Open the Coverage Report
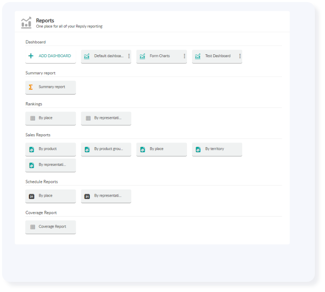Image resolution: width=325 pixels, height=292 pixels. pyautogui.click(x=50, y=227)
